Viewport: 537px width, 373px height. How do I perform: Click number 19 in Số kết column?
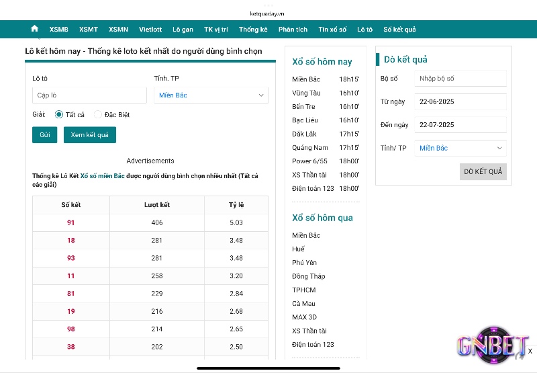click(71, 311)
